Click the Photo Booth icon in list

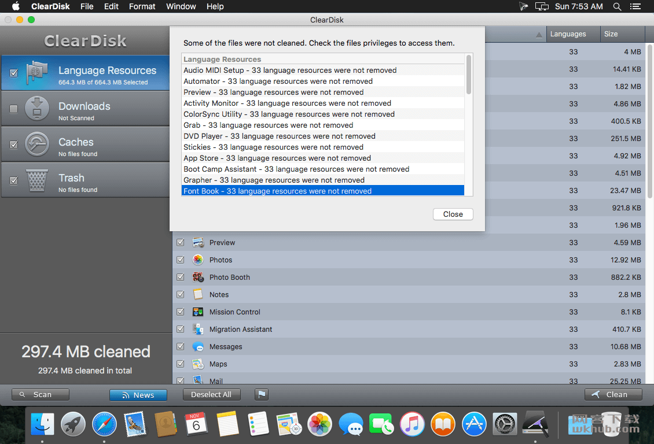pos(198,277)
